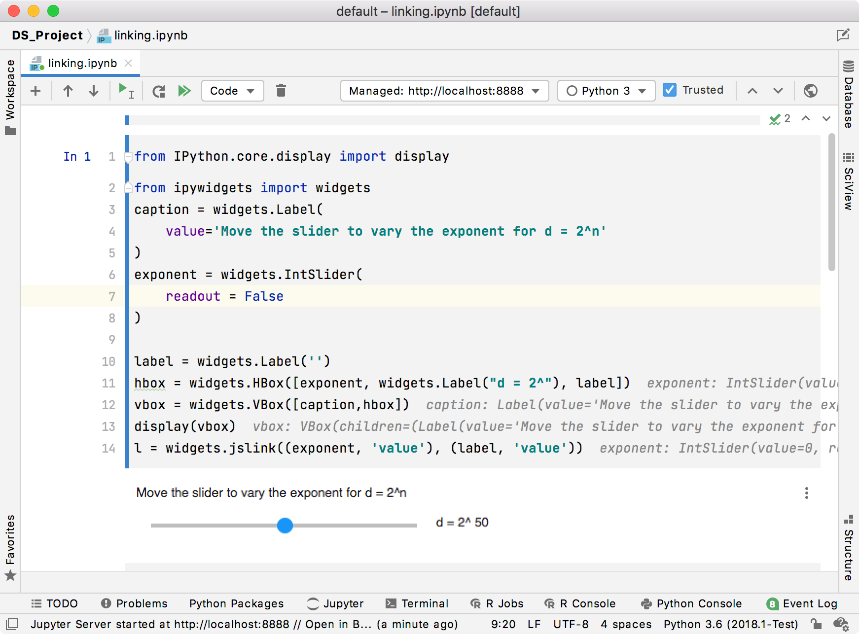859x634 pixels.
Task: Open the TODO tool tab
Action: tap(55, 603)
